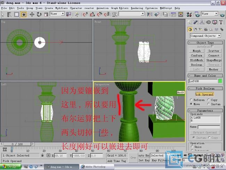This screenshot has height=170, width=226.
Task: Toggle Window/Crossing selection mode
Action: pos(24,14)
